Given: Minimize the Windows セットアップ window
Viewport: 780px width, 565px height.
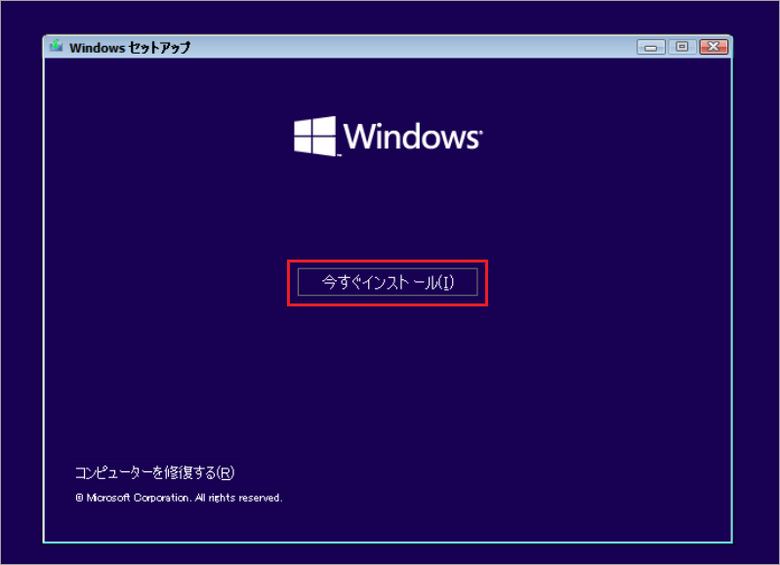Looking at the screenshot, I should [x=651, y=47].
